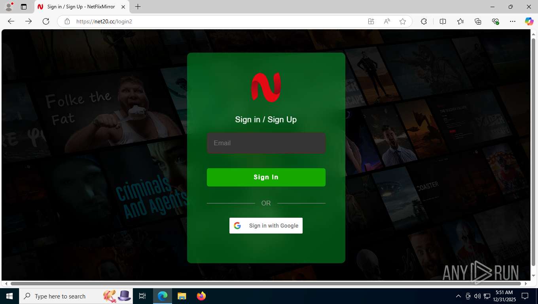Image resolution: width=538 pixels, height=304 pixels.
Task: Minimize the browser window
Action: coord(493,7)
